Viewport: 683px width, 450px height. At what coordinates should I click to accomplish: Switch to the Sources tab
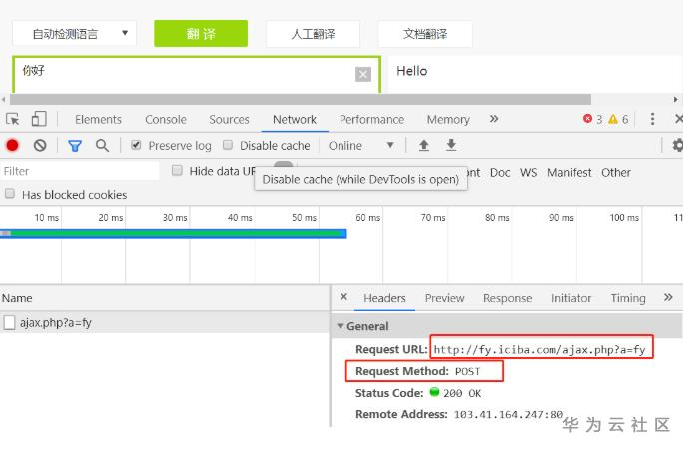pos(229,120)
